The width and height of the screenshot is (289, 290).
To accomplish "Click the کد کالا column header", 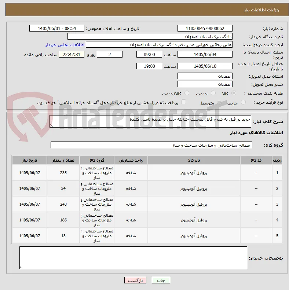I will tap(256, 160).
